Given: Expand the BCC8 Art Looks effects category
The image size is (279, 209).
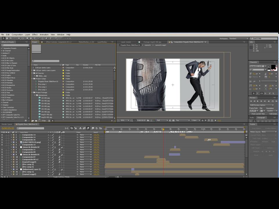Looking at the screenshot, I should coord(1,61).
